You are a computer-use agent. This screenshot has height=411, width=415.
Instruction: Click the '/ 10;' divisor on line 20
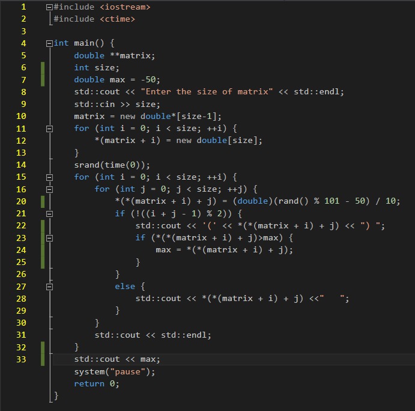click(388, 201)
